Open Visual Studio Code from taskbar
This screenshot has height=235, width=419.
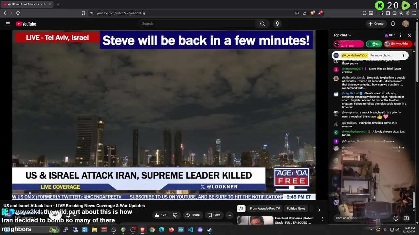190,230
